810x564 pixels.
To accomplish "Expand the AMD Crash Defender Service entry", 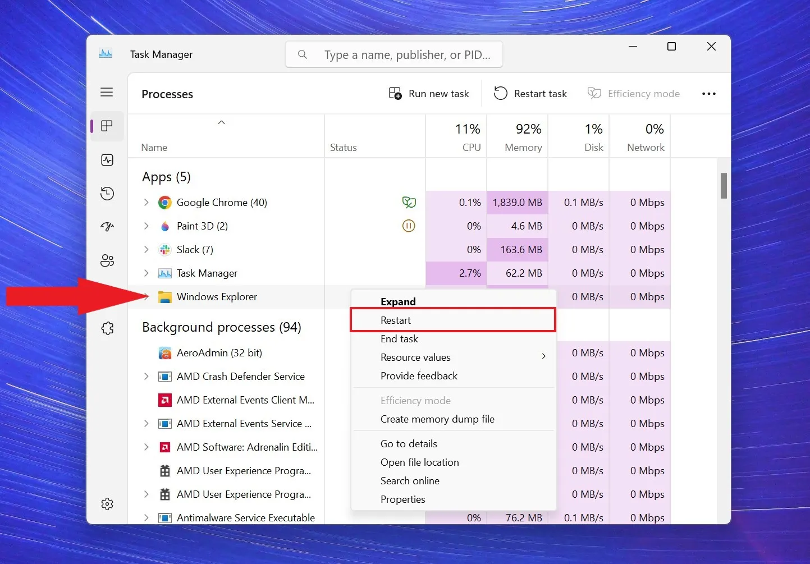I will (147, 377).
